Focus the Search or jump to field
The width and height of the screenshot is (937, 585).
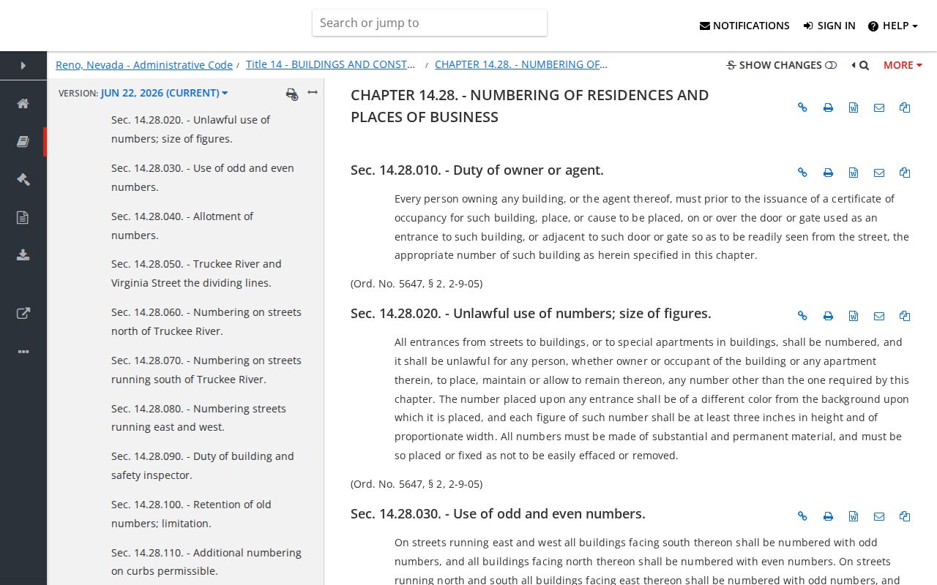click(x=430, y=23)
